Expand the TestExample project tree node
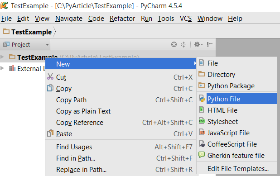 coord(2,57)
